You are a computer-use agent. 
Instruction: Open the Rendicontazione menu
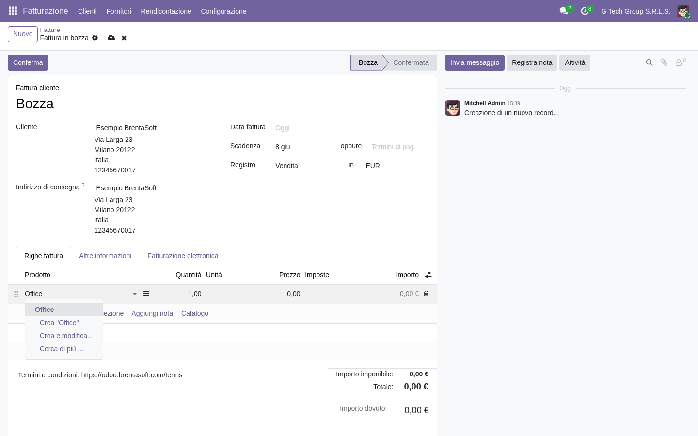click(x=166, y=11)
